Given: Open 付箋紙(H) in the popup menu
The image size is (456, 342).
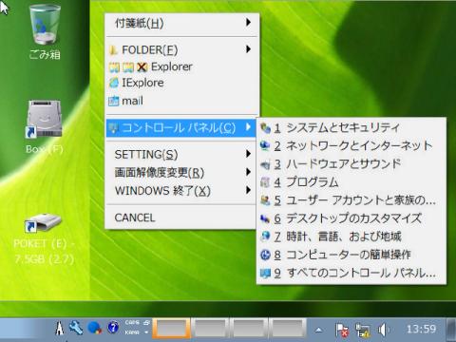Looking at the screenshot, I should 182,23.
